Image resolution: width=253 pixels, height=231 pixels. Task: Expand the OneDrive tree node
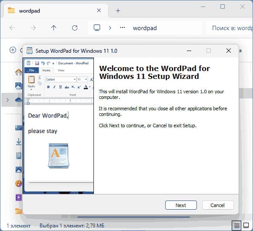(7, 100)
